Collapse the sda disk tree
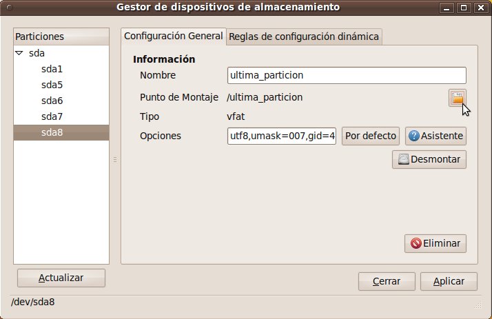The height and width of the screenshot is (319, 492). pos(19,53)
